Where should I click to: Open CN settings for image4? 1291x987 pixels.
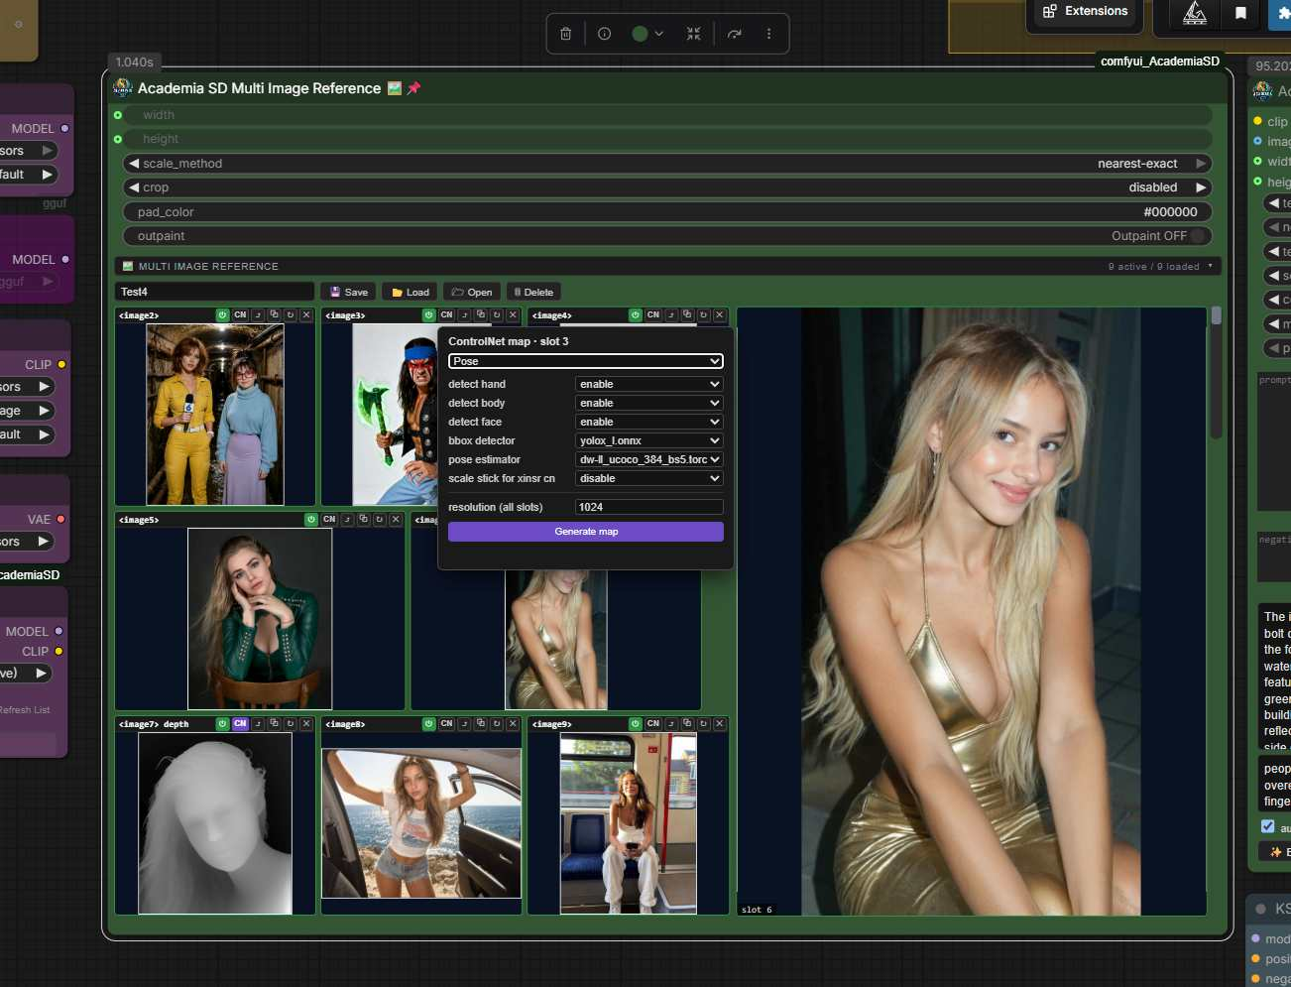tap(653, 314)
